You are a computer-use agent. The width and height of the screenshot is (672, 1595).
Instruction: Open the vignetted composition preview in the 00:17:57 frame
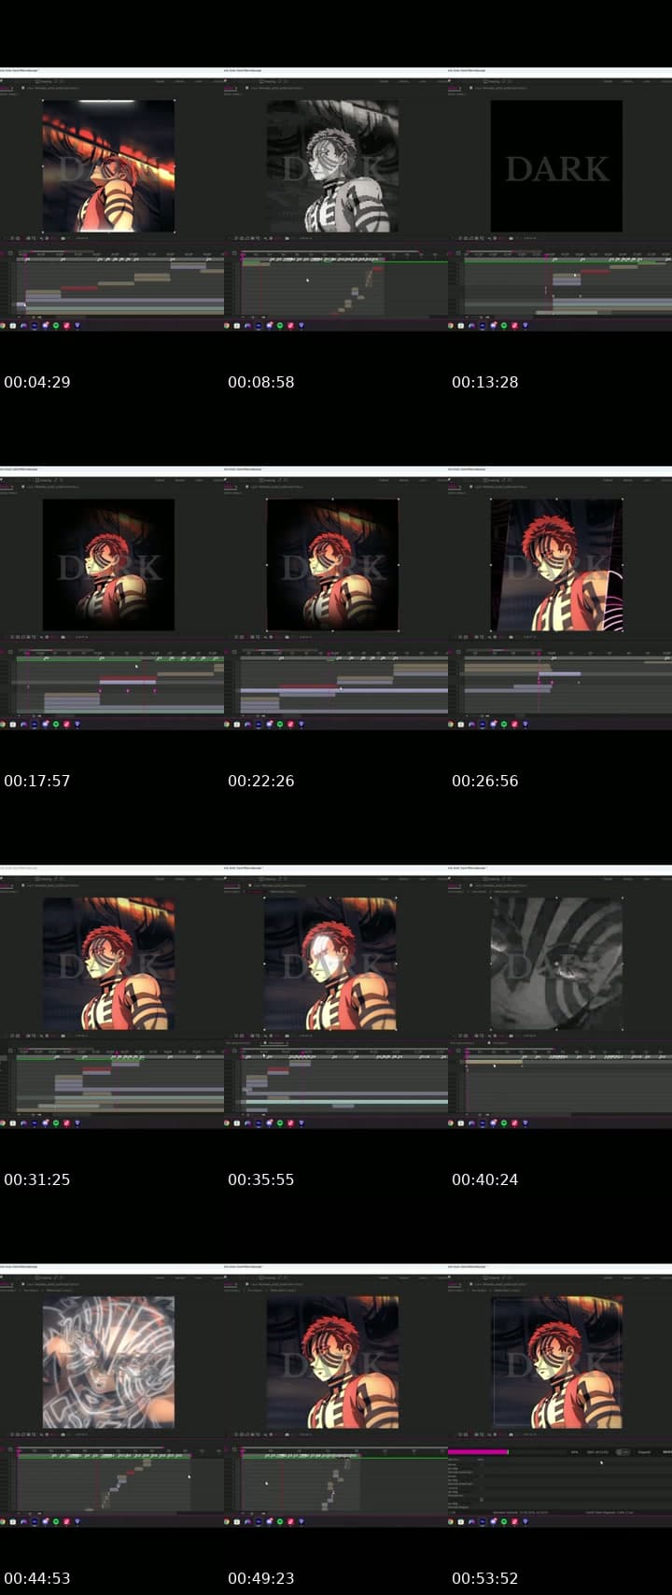(108, 565)
